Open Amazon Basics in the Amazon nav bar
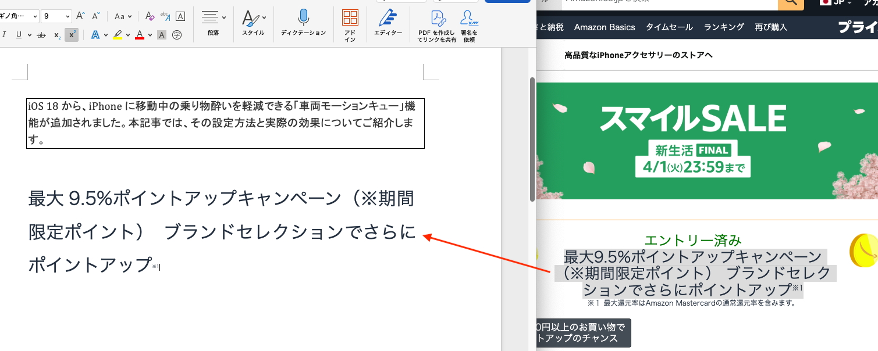Image resolution: width=878 pixels, height=351 pixels. click(605, 27)
